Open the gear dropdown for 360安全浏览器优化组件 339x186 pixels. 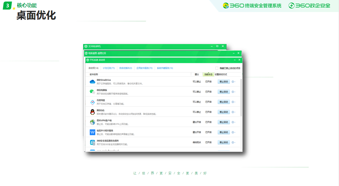(x=233, y=143)
